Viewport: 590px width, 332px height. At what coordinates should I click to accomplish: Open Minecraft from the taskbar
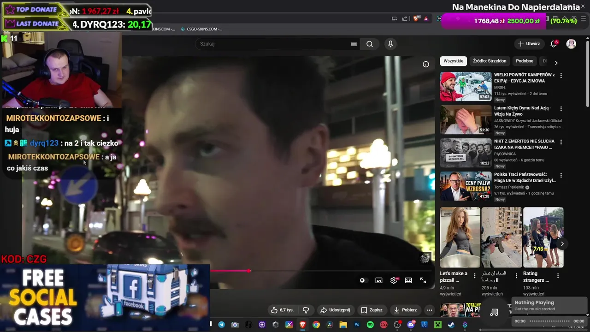[x=437, y=325]
